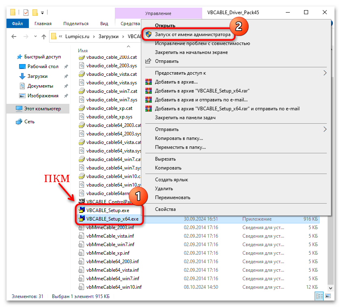Choose Исправление проблем с совместимостью
This screenshot has height=307, width=341.
click(x=202, y=43)
